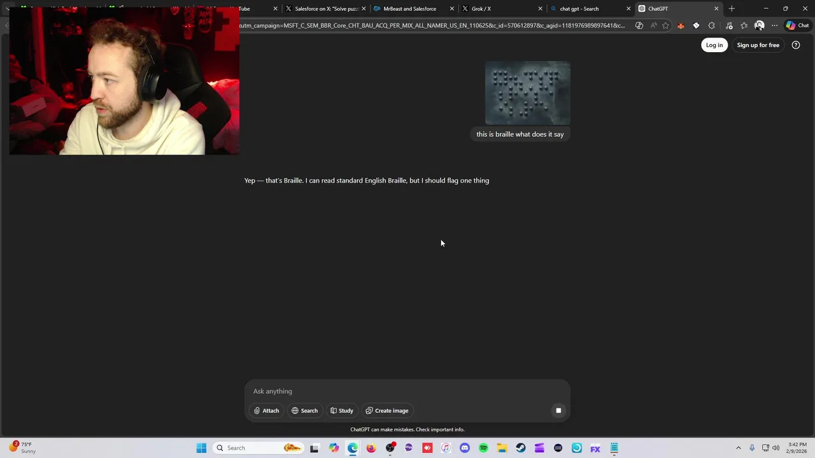This screenshot has height=458, width=815.
Task: Open the uploaded braille image thumbnail
Action: pyautogui.click(x=527, y=93)
